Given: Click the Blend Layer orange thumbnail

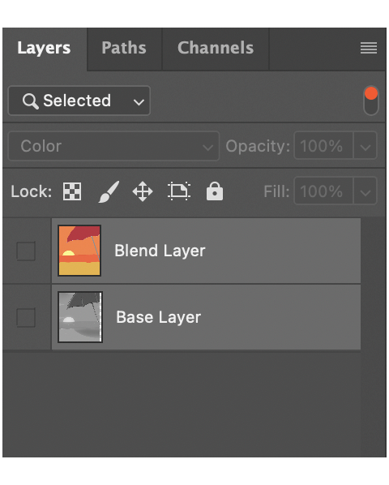Looking at the screenshot, I should pyautogui.click(x=79, y=251).
